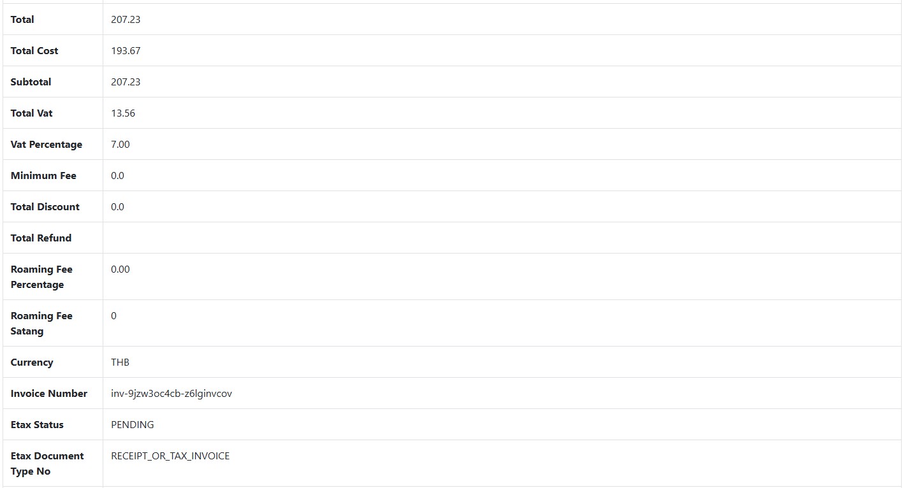The image size is (903, 488).
Task: Click the Roaming Fee Satang label
Action: 41,324
